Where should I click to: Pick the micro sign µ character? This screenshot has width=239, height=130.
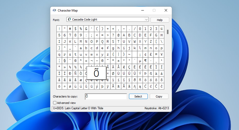(140, 61)
